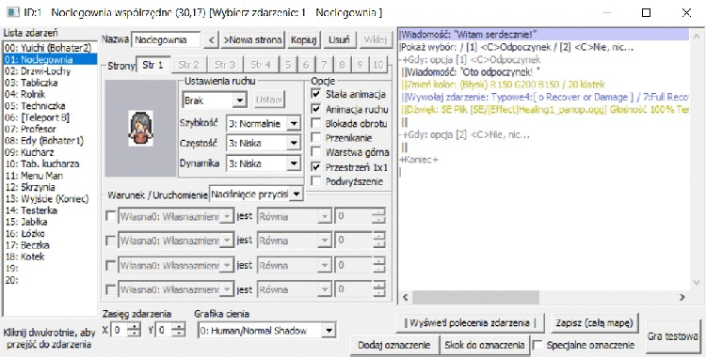Click right arrow of horizontal scrollbar
Screen dimensions: 706x357
click(x=682, y=297)
